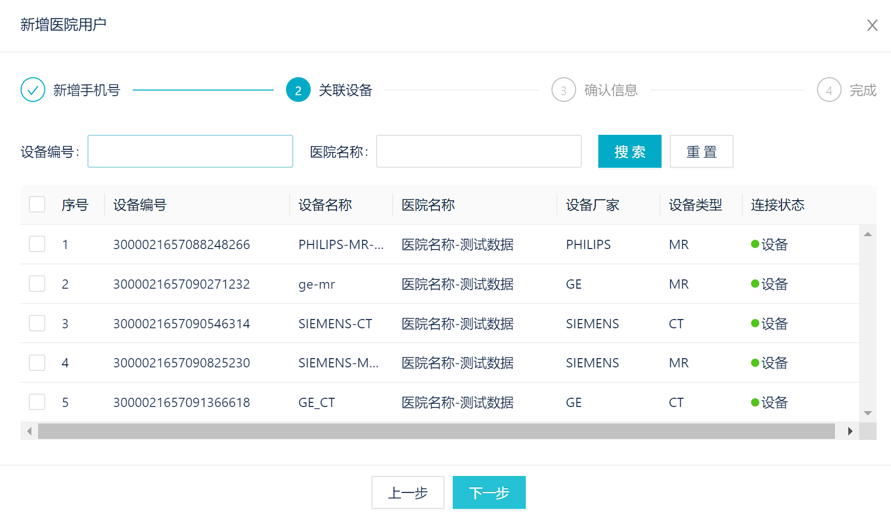The width and height of the screenshot is (891, 513).
Task: Click the step 3 确认信息 circle icon
Action: [563, 90]
